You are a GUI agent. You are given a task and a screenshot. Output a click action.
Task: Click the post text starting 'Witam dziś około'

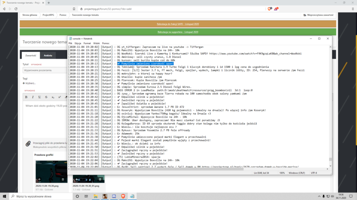pyautogui.click(x=46, y=106)
